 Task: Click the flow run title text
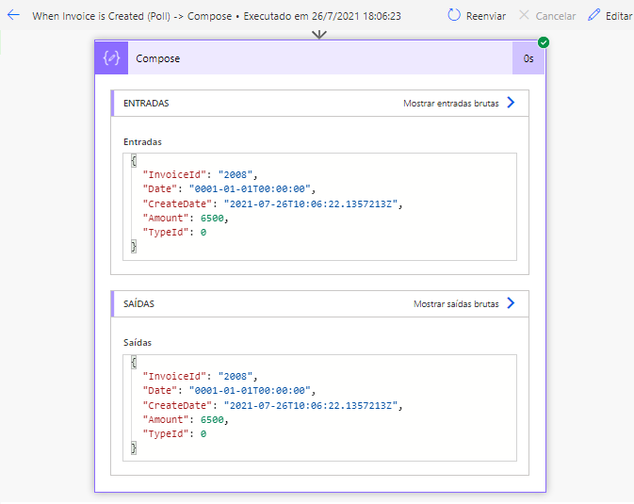[x=217, y=16]
